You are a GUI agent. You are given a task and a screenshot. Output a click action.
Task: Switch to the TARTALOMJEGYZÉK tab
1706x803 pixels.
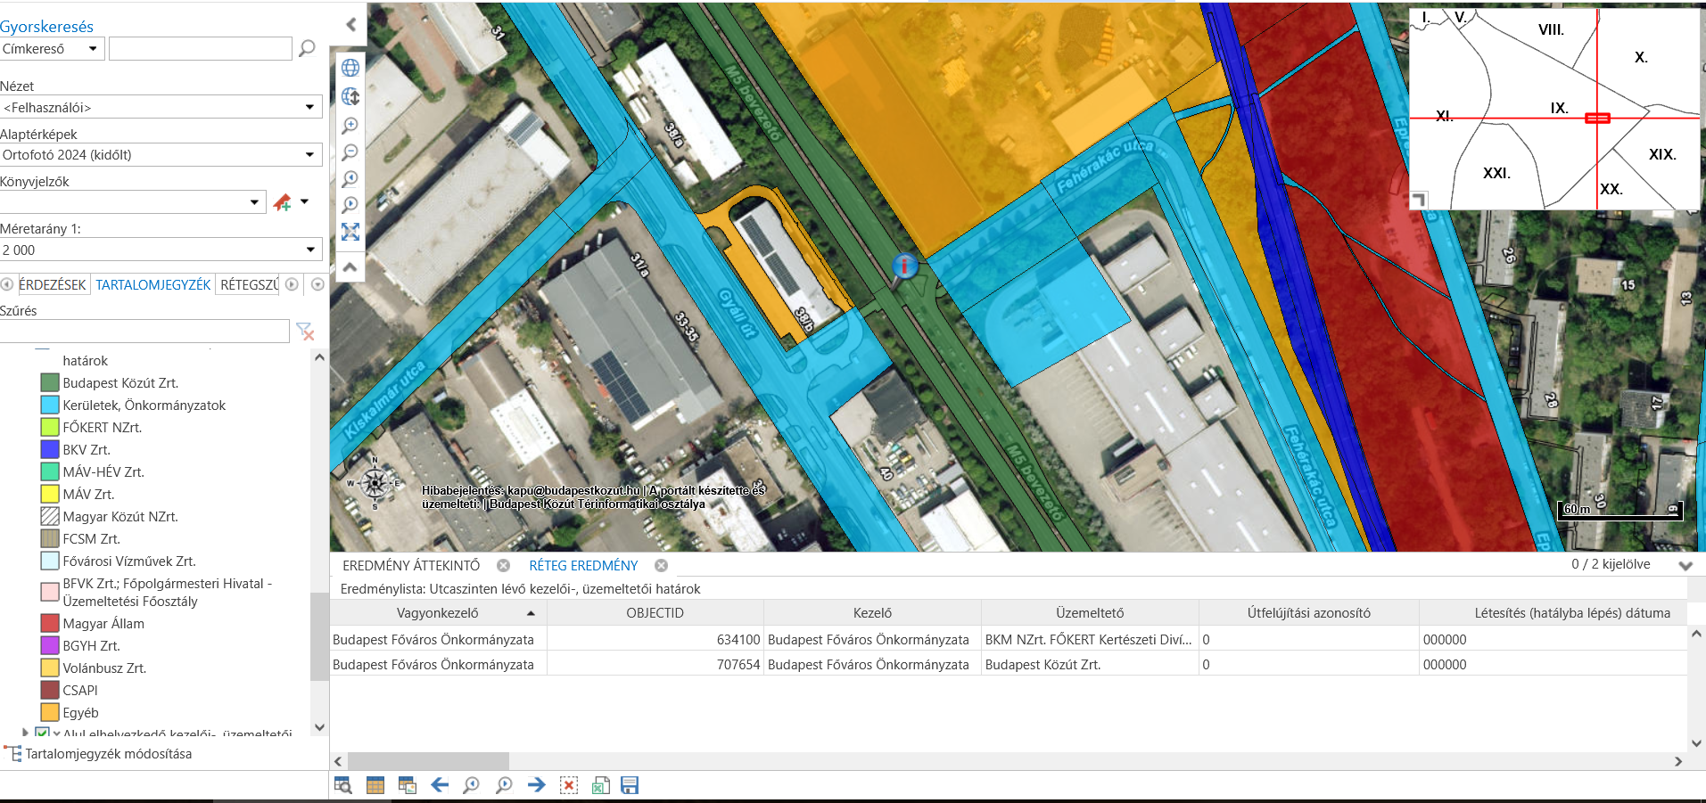tap(153, 285)
